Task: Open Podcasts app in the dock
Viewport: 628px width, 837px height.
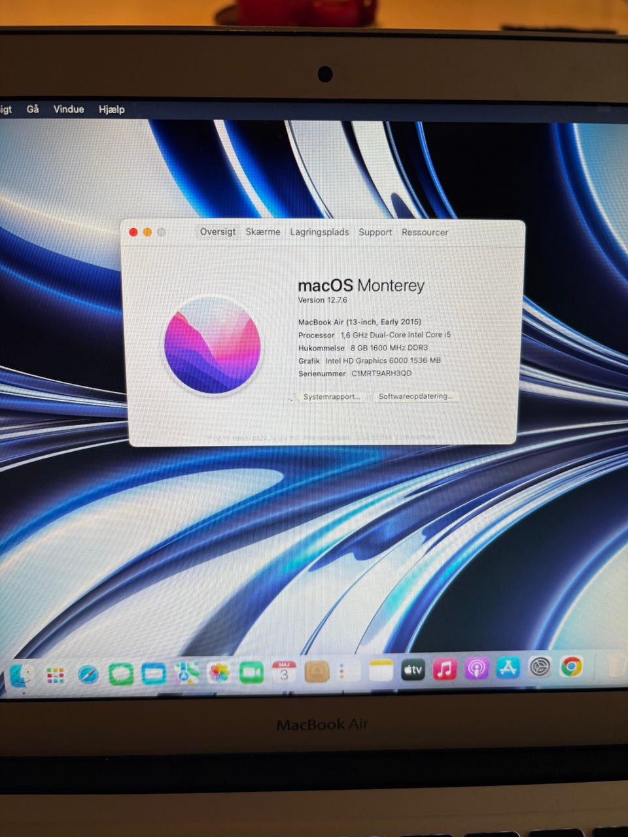Action: coord(476,668)
